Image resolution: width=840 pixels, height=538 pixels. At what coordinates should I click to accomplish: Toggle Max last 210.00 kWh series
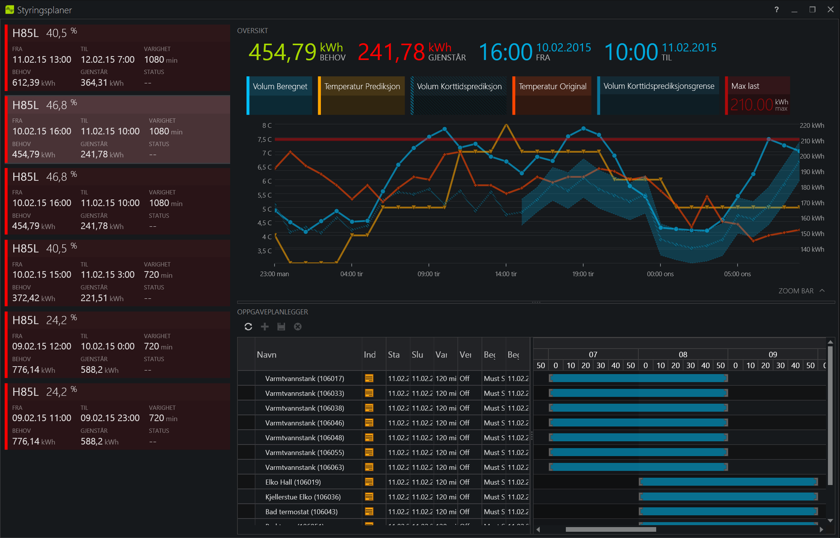pos(757,95)
